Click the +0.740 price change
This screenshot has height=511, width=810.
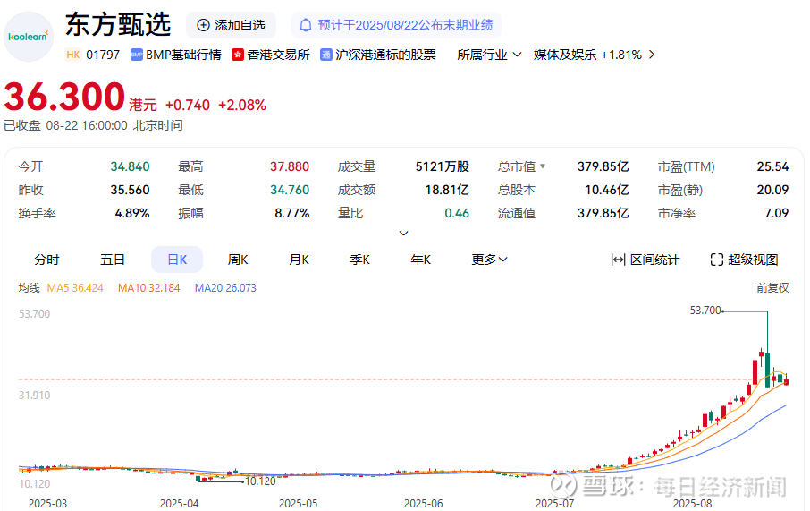(188, 105)
